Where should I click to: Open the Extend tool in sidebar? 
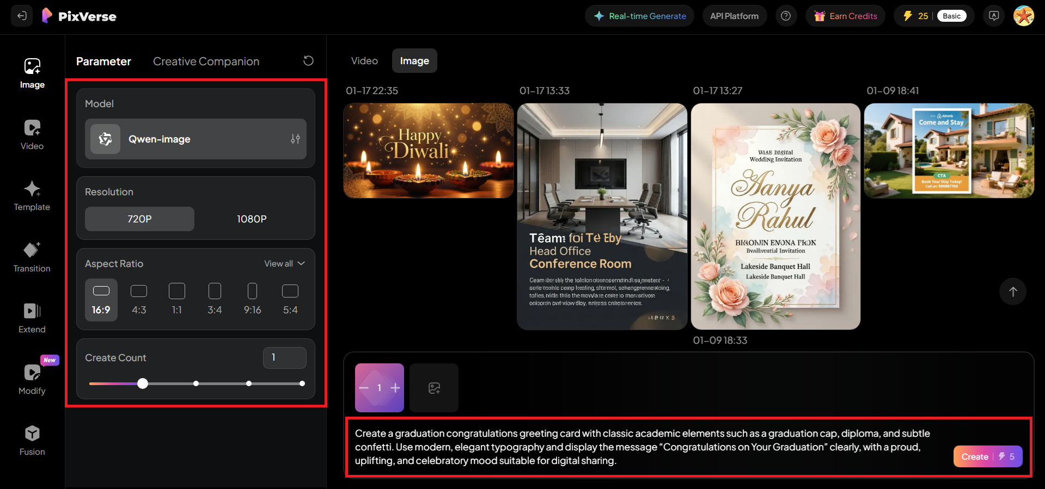click(x=32, y=318)
